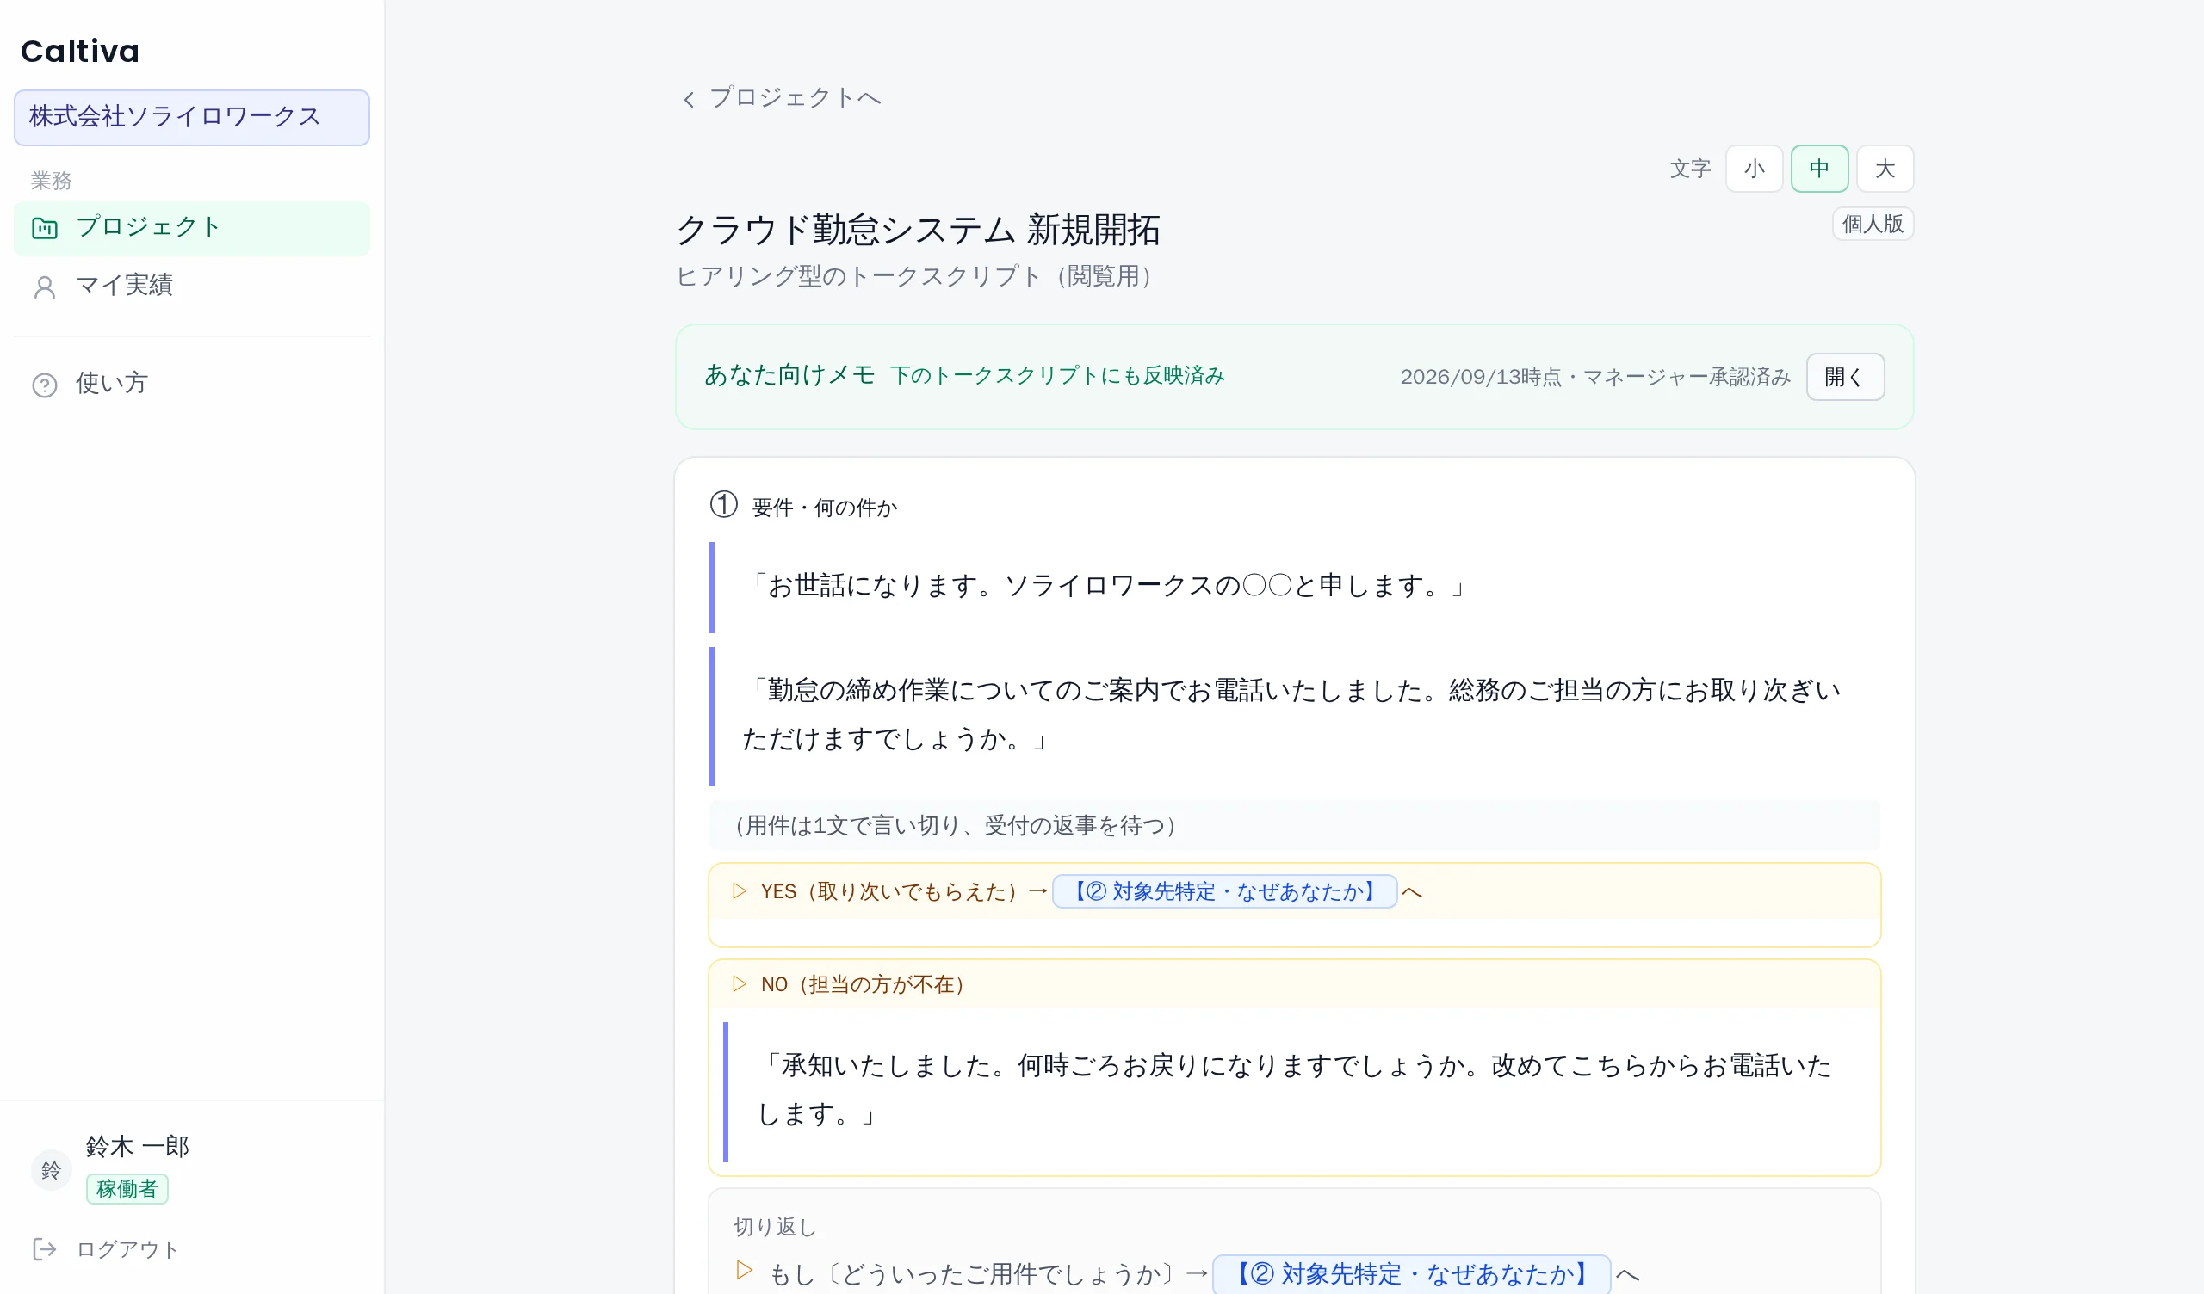Click the NO（担当の方が不在） header
The height and width of the screenshot is (1294, 2204).
[1294, 984]
